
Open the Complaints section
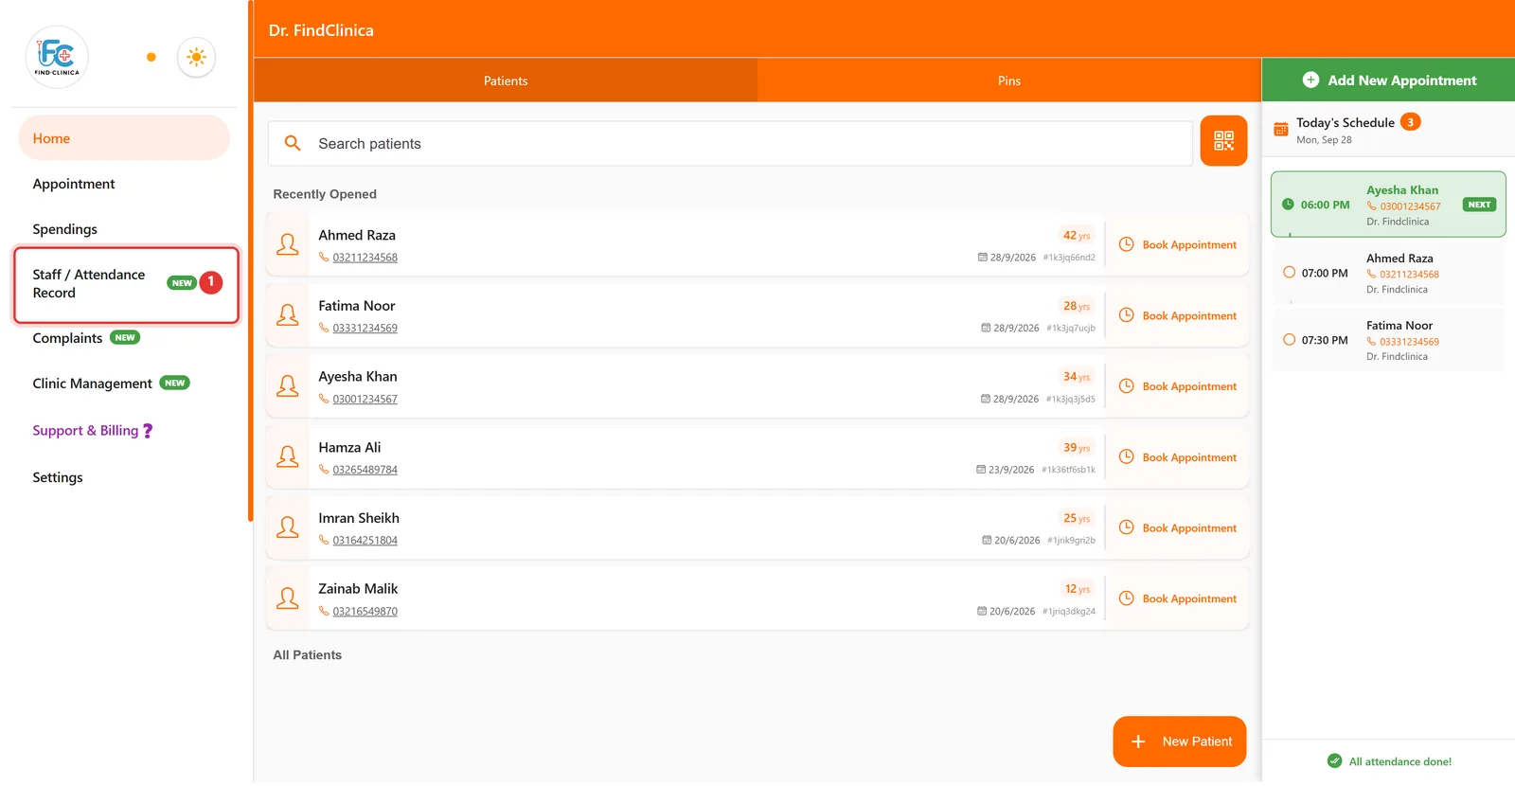(x=67, y=338)
